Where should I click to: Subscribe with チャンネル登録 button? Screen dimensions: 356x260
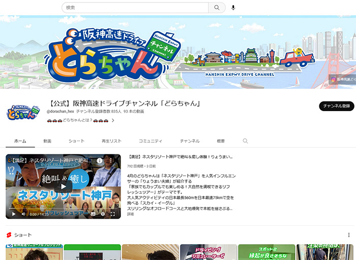[337, 106]
